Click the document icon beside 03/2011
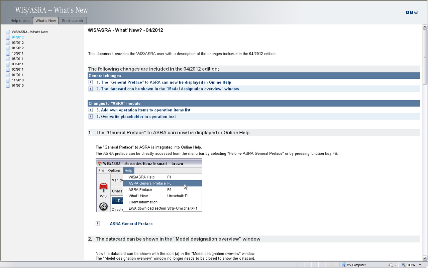This screenshot has height=268, width=428. click(8, 64)
